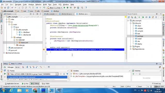165x93 pixels.
Task: Expand 'this' variable in Variables panel
Action: click(71, 74)
